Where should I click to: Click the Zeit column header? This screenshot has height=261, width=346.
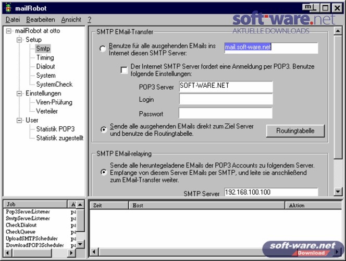(x=109, y=206)
